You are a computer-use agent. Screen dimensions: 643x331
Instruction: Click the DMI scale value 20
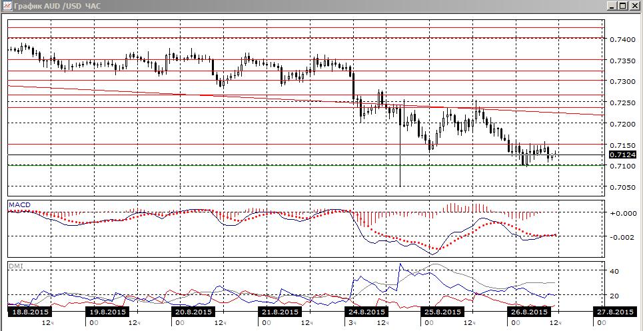pyautogui.click(x=614, y=295)
